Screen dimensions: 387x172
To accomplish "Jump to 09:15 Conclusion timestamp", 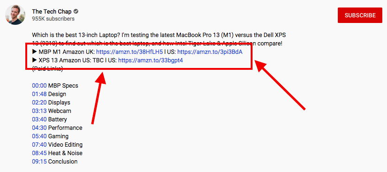I will [39, 162].
